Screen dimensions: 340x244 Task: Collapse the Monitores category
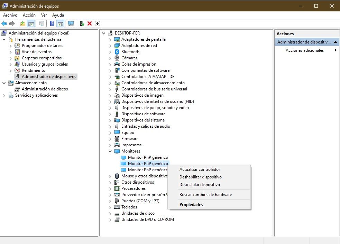(110, 151)
